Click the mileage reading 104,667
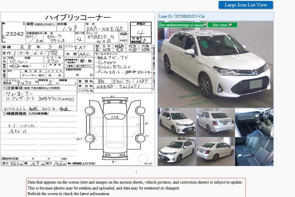Image resolution: width=295 pixels, height=197 pixels. 32,53
